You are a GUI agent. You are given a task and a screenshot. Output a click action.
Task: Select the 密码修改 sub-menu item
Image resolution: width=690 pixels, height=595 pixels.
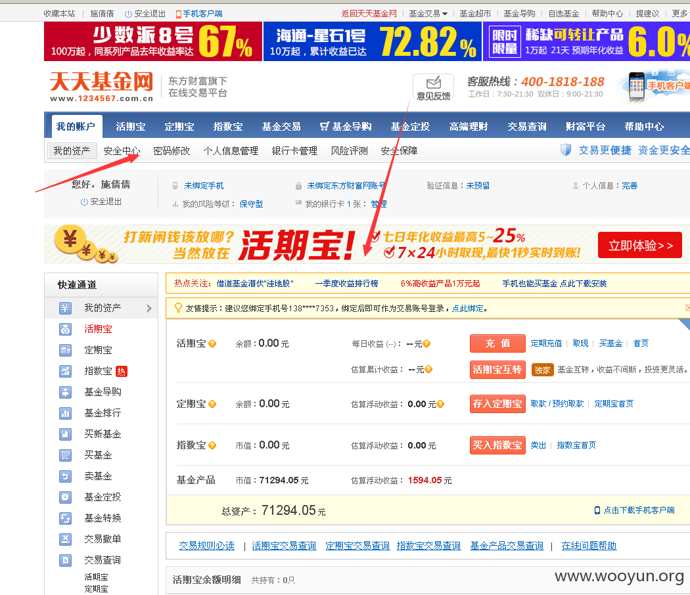tap(172, 151)
